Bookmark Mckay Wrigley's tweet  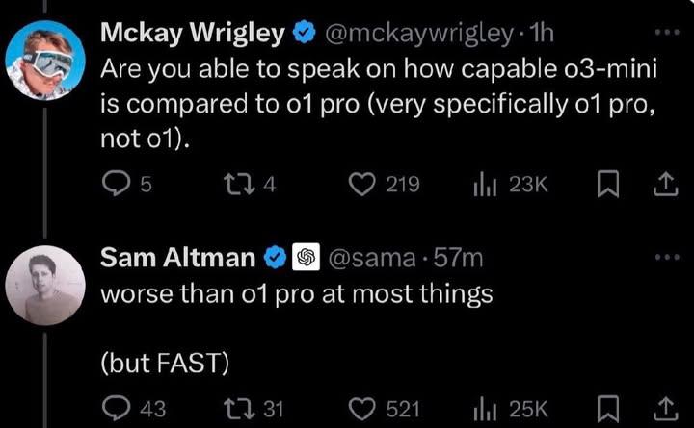[x=605, y=185]
